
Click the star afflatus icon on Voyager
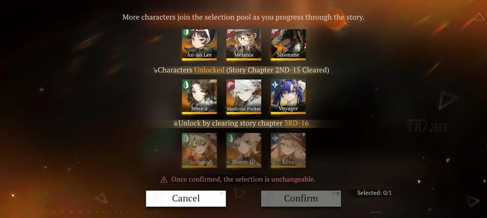tap(275, 85)
